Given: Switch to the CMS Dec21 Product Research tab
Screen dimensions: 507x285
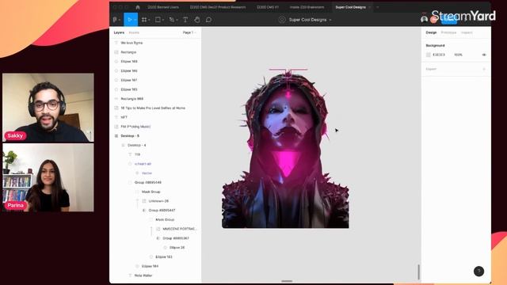Looking at the screenshot, I should pyautogui.click(x=218, y=7).
